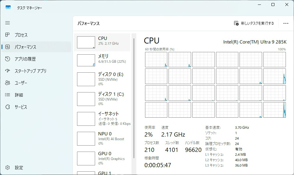The height and width of the screenshot is (175, 294).
Task: Open the three-dot more options menu
Action: coord(286,23)
